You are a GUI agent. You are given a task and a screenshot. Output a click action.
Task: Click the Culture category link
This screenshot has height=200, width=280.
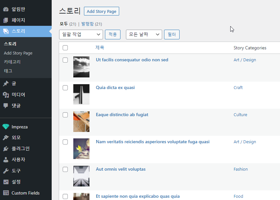click(x=240, y=115)
